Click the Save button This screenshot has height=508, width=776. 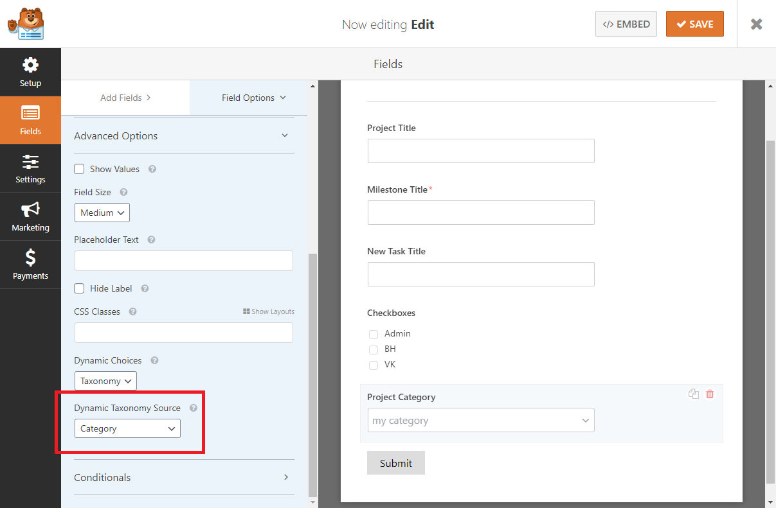coord(694,23)
